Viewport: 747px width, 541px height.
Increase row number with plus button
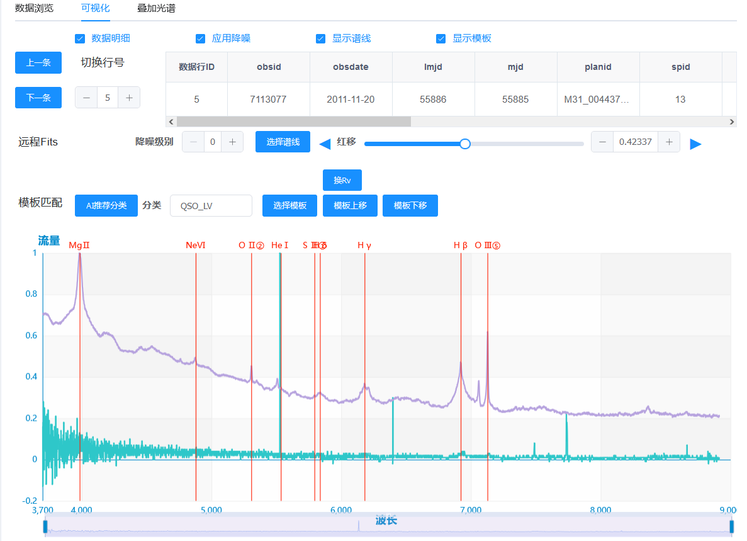point(129,98)
